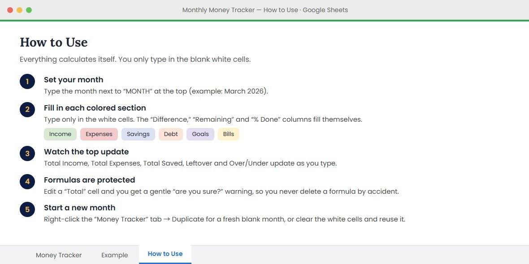This screenshot has height=264, width=529.
Task: Click the "Fill in each colored section" heading
Action: pyautogui.click(x=95, y=108)
